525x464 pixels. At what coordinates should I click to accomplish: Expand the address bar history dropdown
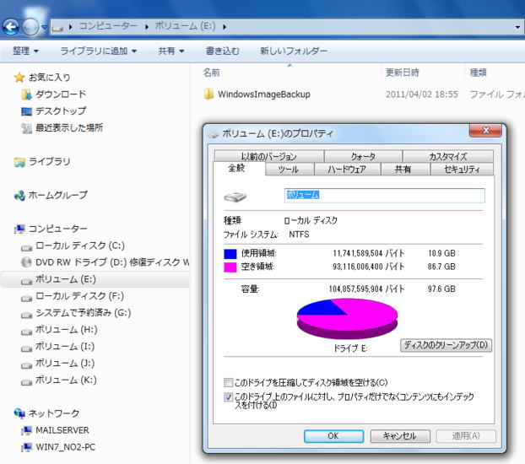tap(517, 27)
